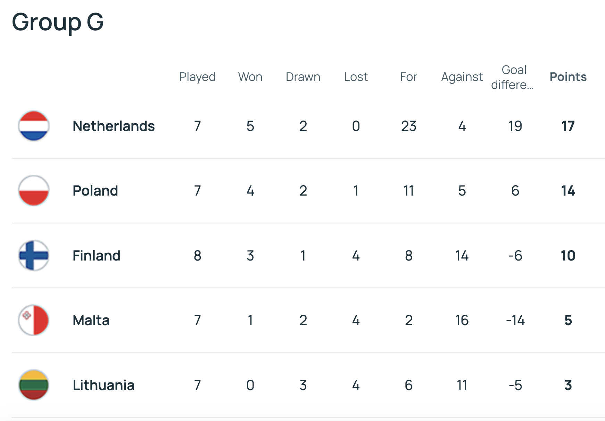Click the Against column header
The height and width of the screenshot is (421, 605).
462,77
